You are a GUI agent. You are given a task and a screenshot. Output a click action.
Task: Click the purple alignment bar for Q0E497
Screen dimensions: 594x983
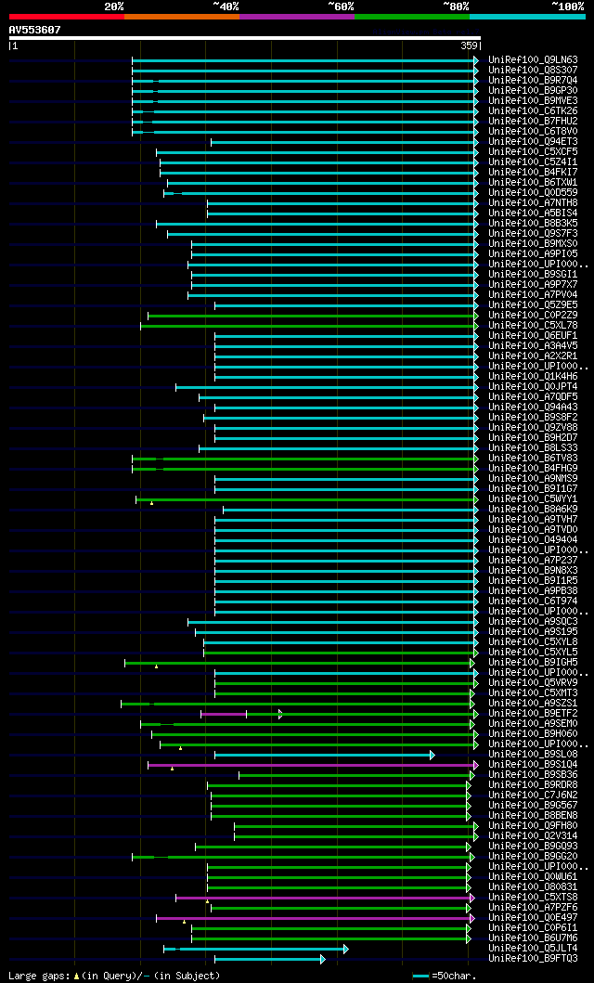coord(314,918)
